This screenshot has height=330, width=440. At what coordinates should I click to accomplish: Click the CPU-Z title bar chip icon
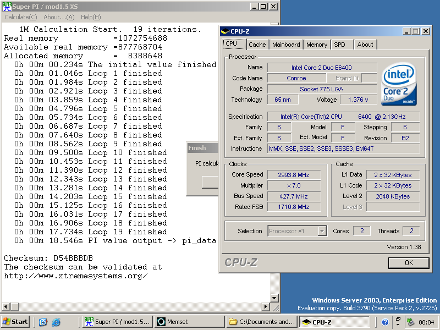point(225,31)
